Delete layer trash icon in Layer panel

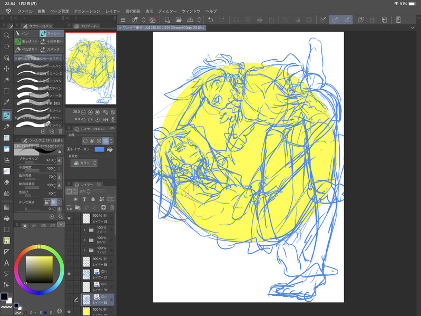pos(112,207)
